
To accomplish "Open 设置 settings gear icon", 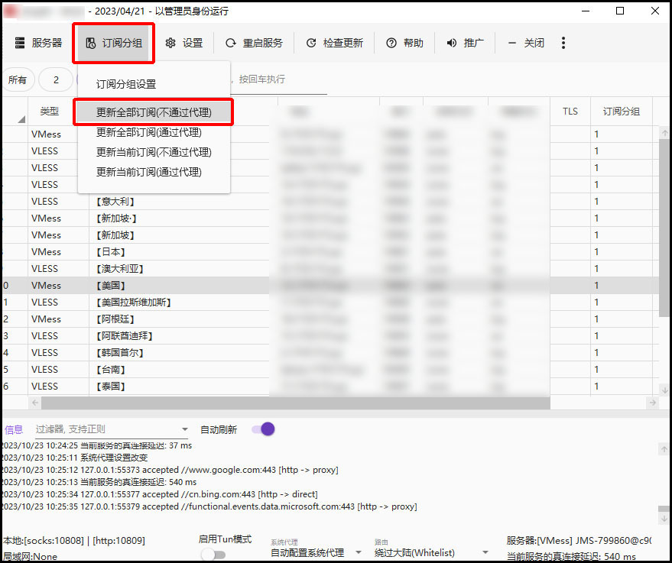I will point(170,44).
